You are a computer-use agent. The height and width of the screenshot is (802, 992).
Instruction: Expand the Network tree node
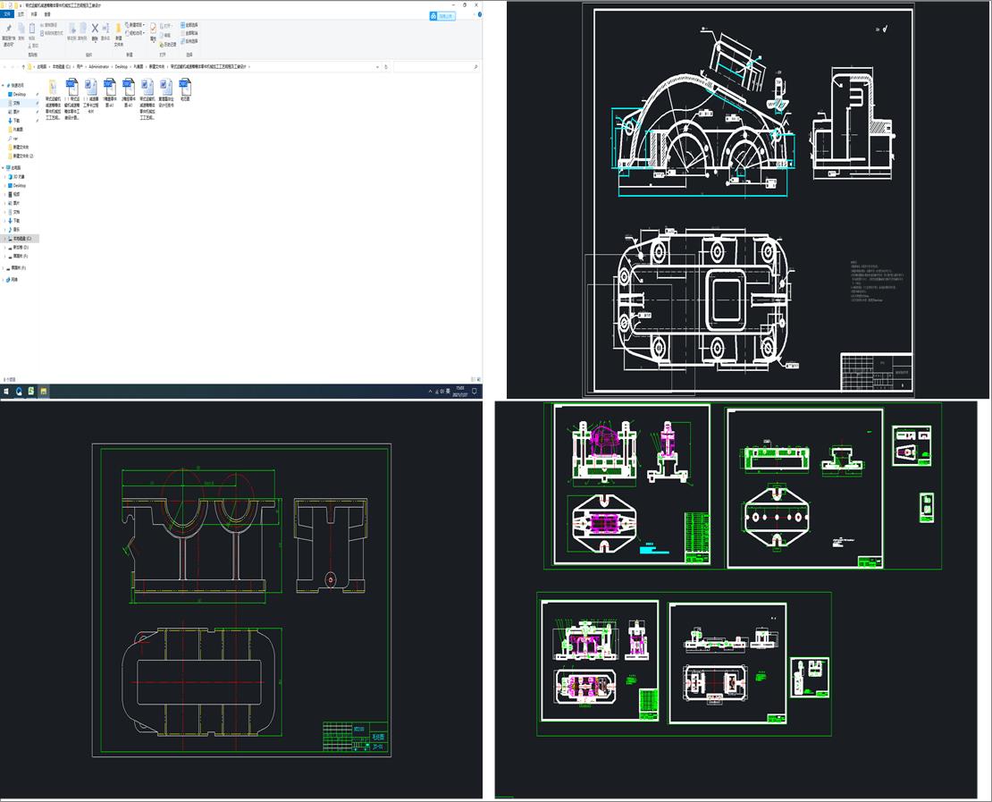click(x=3, y=280)
